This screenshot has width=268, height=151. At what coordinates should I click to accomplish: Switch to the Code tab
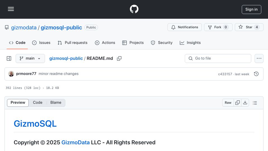point(17,43)
